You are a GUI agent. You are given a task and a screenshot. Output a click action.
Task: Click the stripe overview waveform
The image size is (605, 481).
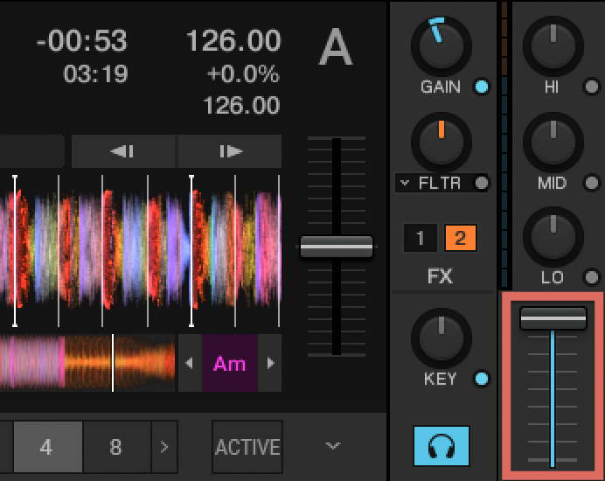click(x=87, y=363)
